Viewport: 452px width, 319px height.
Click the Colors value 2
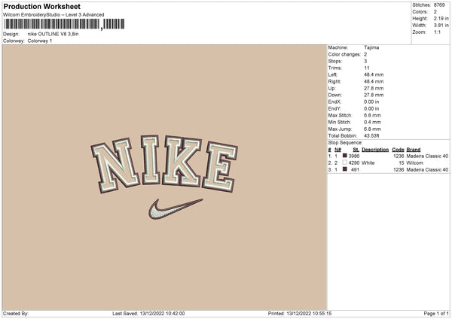[x=435, y=12]
